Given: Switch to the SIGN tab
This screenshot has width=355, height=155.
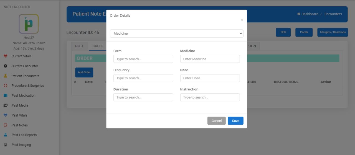Looking at the screenshot, I should 252,46.
